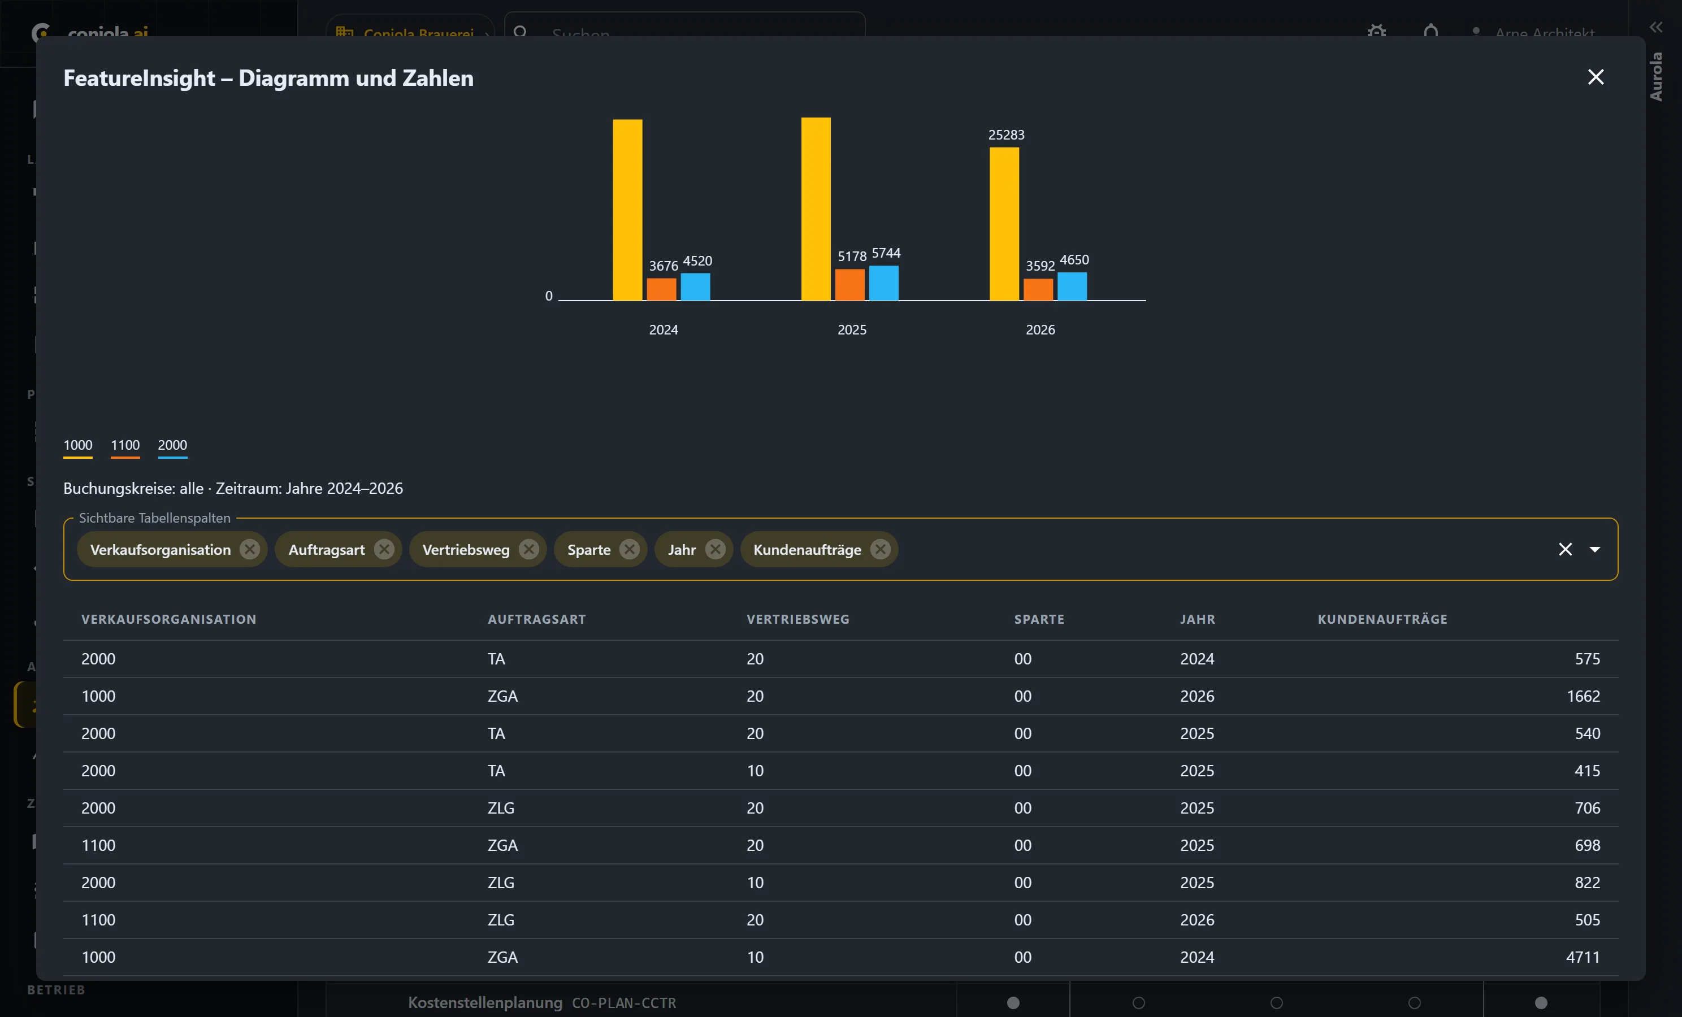
Task: Click the orange 2024 bar labeled 3676
Action: 661,289
